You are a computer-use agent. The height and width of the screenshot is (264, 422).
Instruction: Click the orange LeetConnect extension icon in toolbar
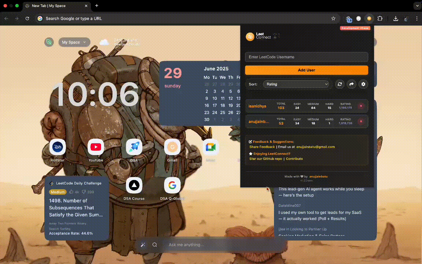point(369,19)
